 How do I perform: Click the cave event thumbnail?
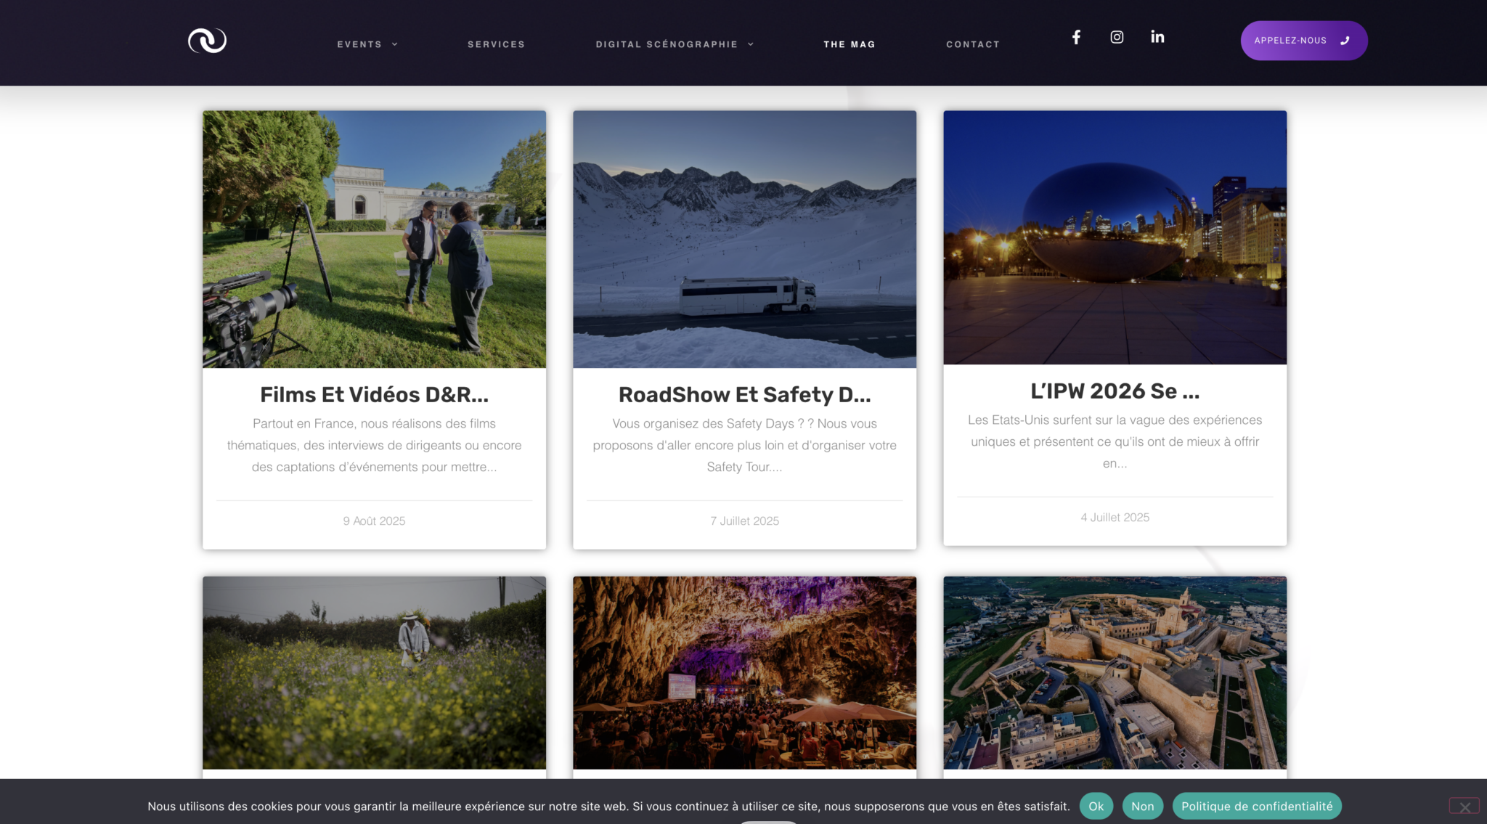(744, 672)
